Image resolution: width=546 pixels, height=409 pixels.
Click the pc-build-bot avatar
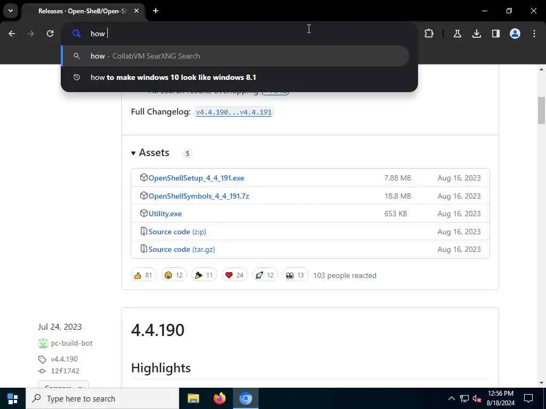pyautogui.click(x=43, y=343)
